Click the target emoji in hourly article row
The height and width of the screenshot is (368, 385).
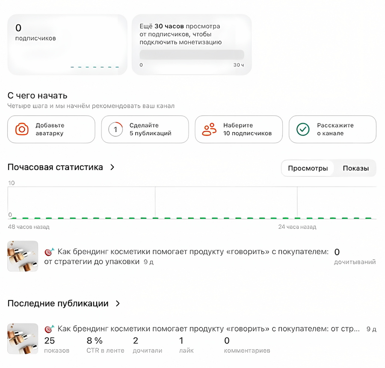point(50,252)
